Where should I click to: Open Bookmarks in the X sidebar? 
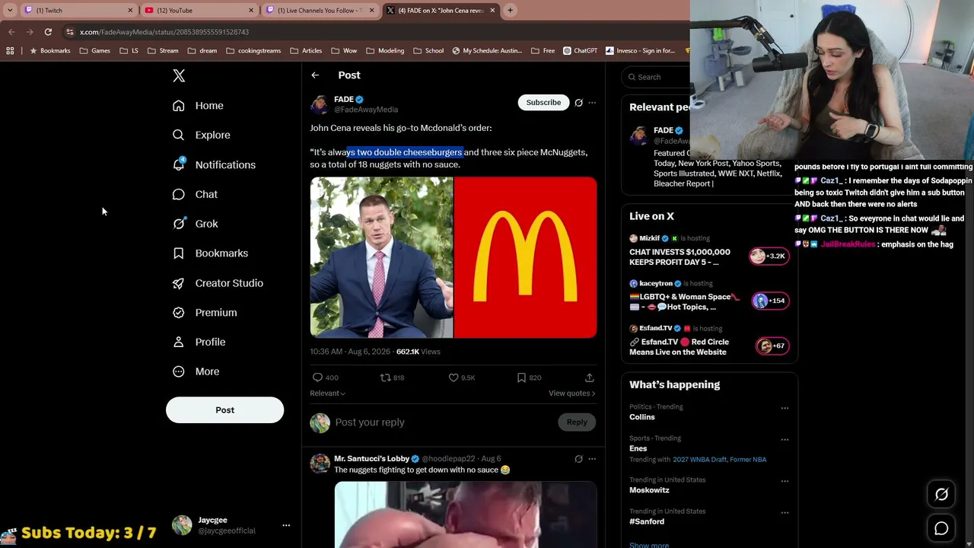[x=210, y=253]
